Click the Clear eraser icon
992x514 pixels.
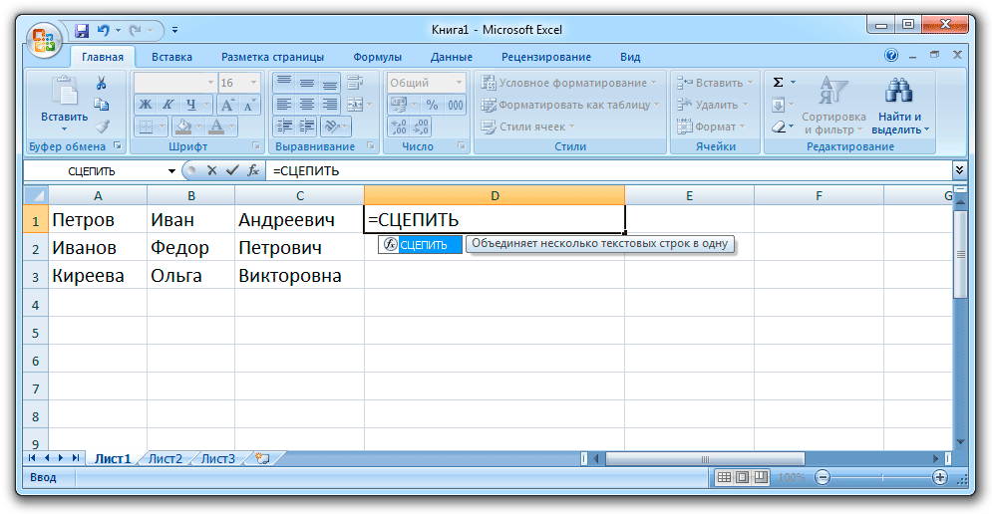(779, 127)
